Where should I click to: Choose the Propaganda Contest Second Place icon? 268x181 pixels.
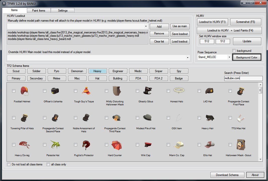pyautogui.click(x=55, y=118)
